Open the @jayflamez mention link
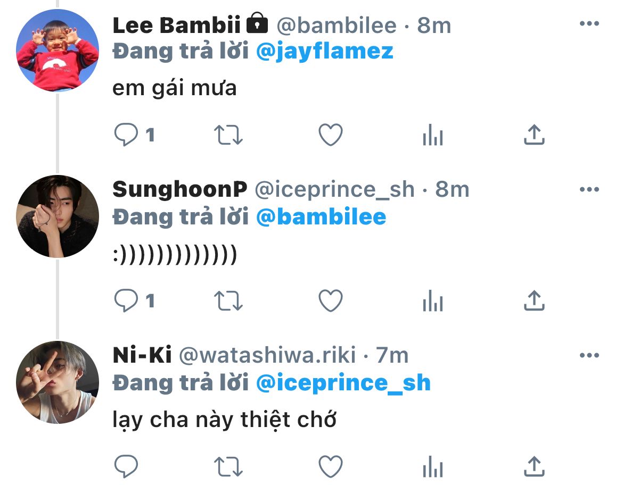This screenshot has width=623, height=485. tap(324, 52)
